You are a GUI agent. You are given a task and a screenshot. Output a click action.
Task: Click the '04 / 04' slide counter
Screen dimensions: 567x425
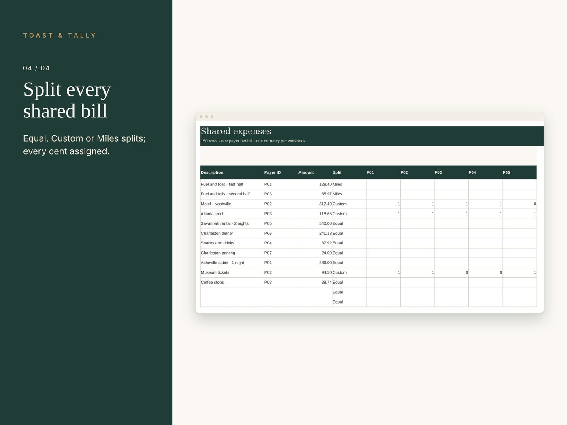pos(36,68)
